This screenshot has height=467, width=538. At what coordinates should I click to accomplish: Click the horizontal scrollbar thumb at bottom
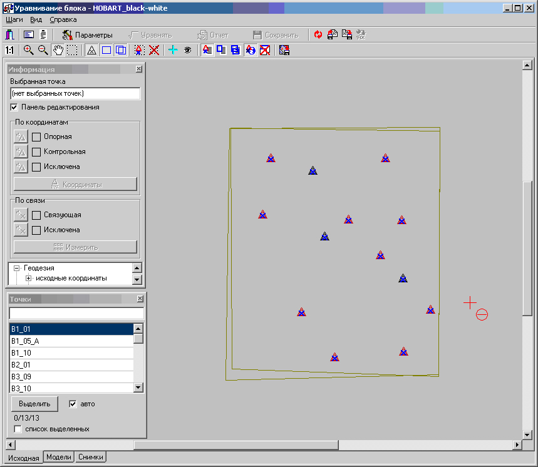click(235, 445)
